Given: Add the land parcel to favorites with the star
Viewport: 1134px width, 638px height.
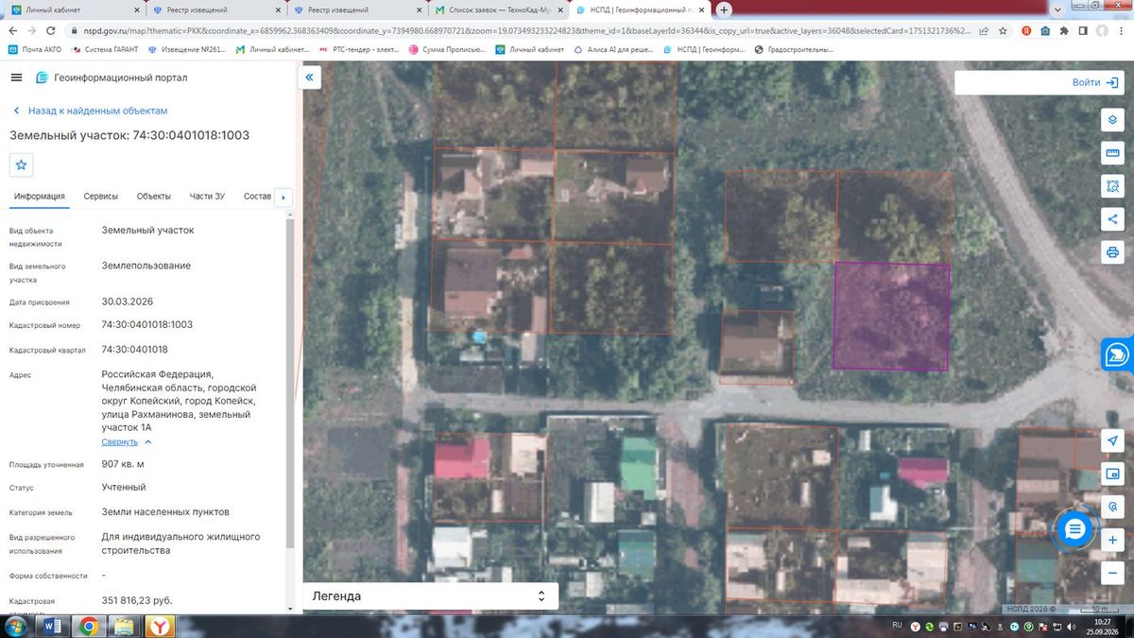Looking at the screenshot, I should 22,164.
